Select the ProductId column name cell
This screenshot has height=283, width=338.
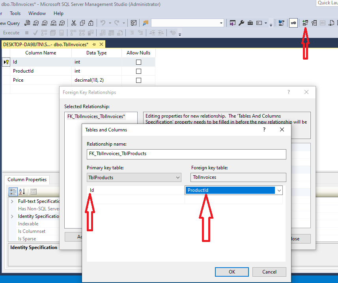[x=41, y=71]
